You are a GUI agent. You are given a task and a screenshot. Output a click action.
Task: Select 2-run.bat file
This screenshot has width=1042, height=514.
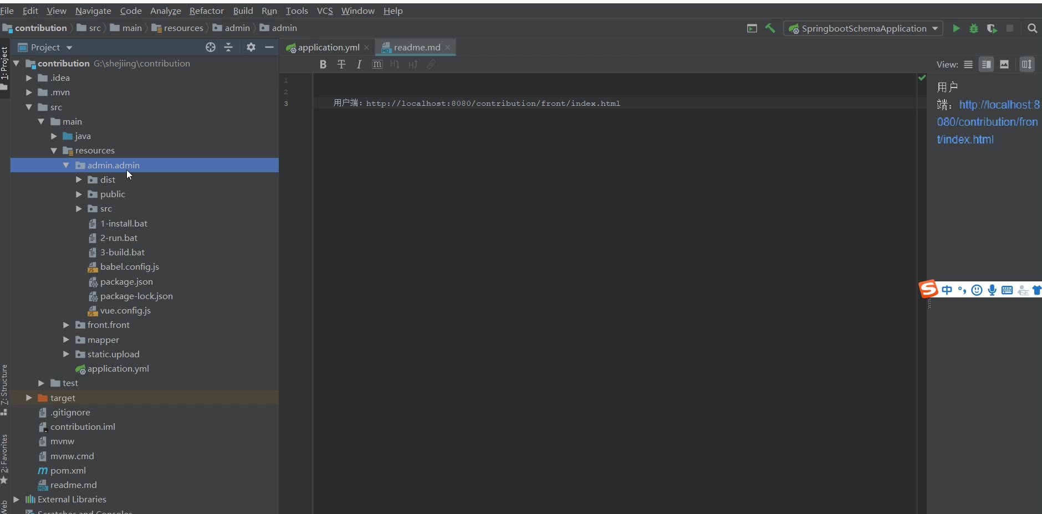tap(119, 238)
